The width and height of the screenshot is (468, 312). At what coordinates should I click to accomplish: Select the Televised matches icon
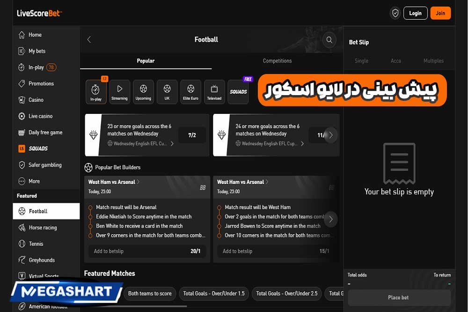point(214,91)
